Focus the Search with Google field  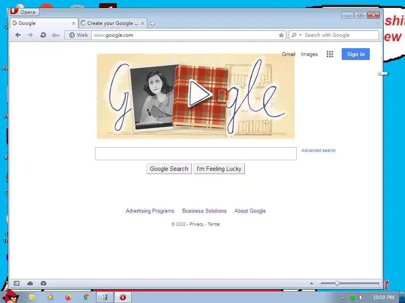341,35
